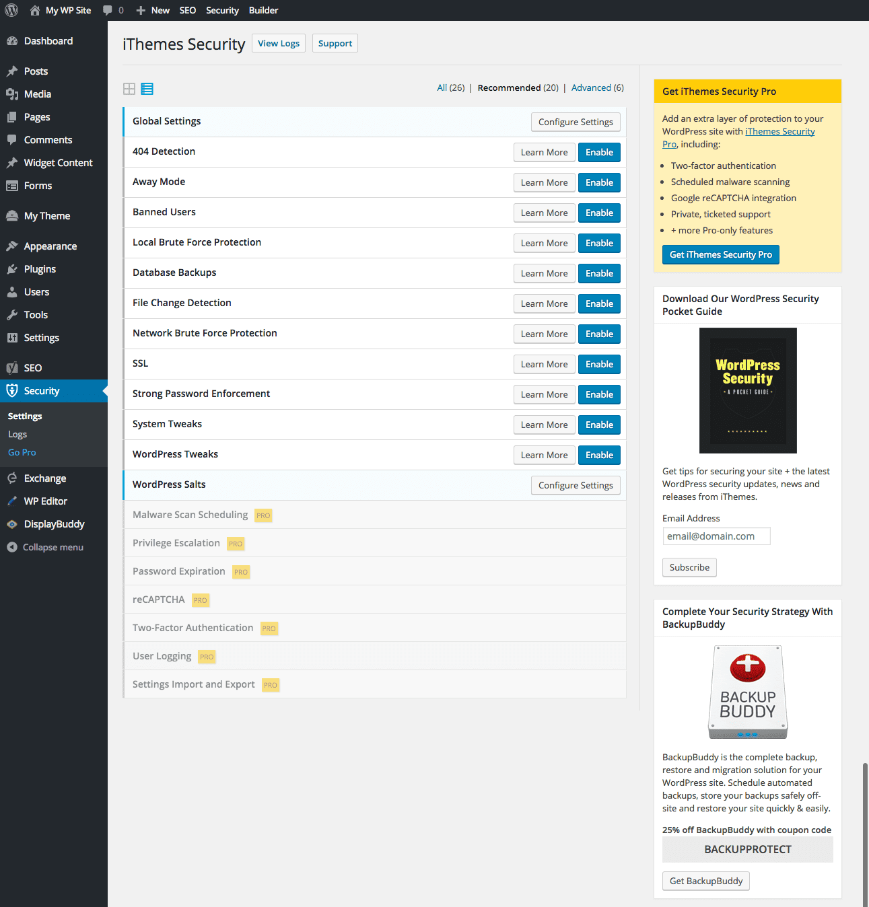Screen dimensions: 869x907
Task: Open the SEO menu in admin bar
Action: pos(188,10)
